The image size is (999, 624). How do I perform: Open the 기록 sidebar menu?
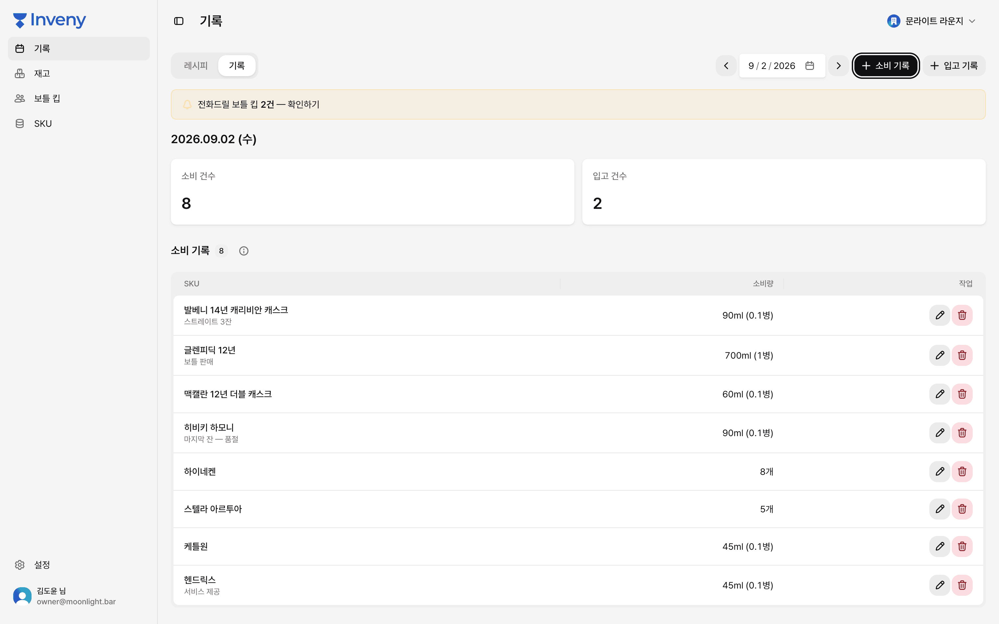tap(79, 49)
